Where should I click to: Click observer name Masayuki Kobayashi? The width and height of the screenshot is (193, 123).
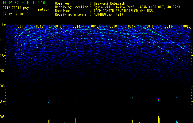click(x=110, y=3)
